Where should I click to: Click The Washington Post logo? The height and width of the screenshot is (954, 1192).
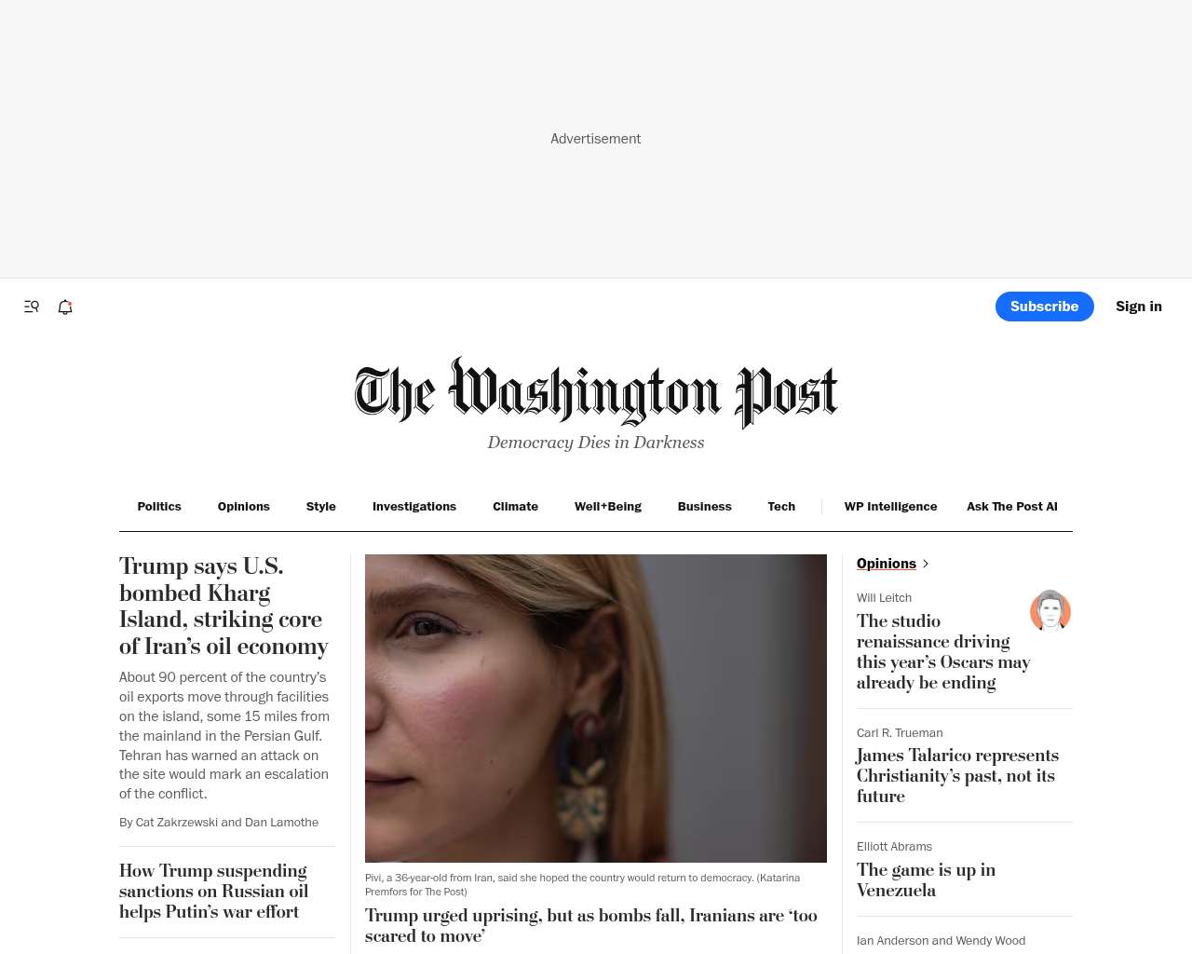[x=596, y=391]
